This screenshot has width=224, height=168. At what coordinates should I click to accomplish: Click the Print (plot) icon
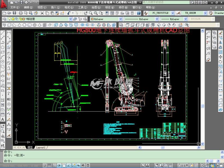tap(20, 13)
